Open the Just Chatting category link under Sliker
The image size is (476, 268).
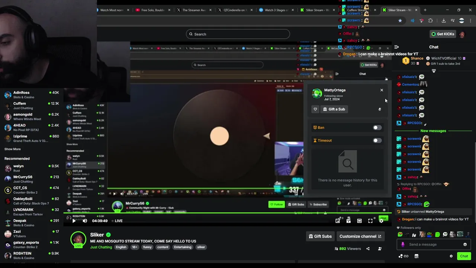pos(101,247)
